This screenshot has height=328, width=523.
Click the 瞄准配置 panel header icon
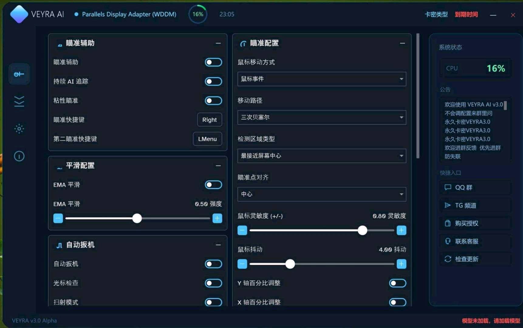(x=243, y=44)
